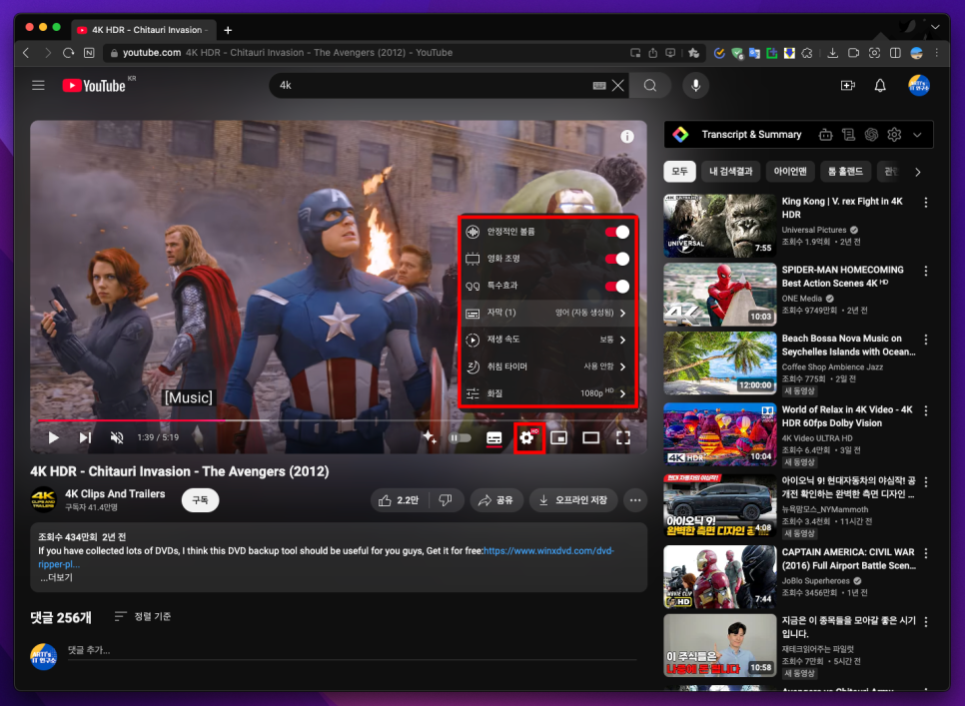
Task: Click the sparkle AI icon in player
Action: [429, 437]
